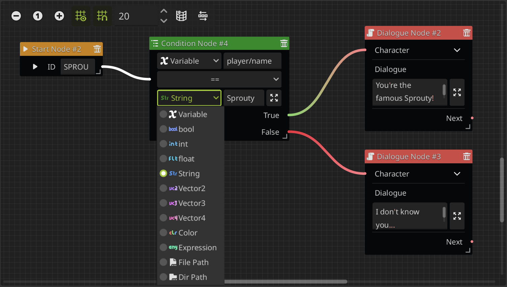This screenshot has height=287, width=507.
Task: Click the zoom in plus icon
Action: (x=59, y=16)
